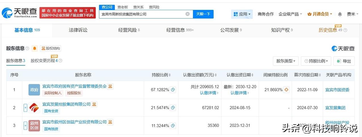This screenshot has height=137, width=362.
Task: Expand 认缴详情 under 最新:2030-12-20
Action: point(240,93)
